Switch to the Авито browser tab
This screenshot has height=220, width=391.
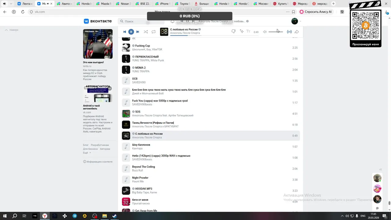[x=64, y=4]
